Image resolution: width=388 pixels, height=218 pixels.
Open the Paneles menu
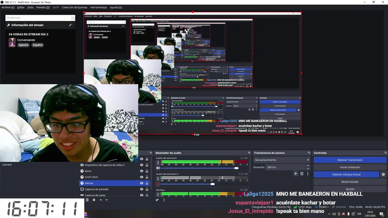point(43,7)
